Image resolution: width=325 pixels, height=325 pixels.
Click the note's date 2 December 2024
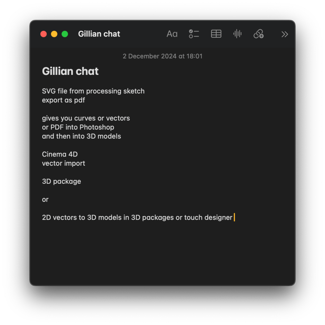[x=162, y=56]
